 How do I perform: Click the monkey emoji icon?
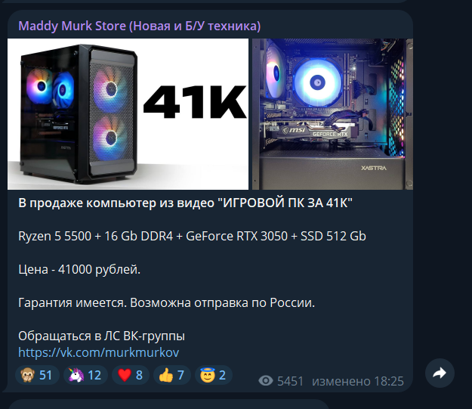coord(28,375)
